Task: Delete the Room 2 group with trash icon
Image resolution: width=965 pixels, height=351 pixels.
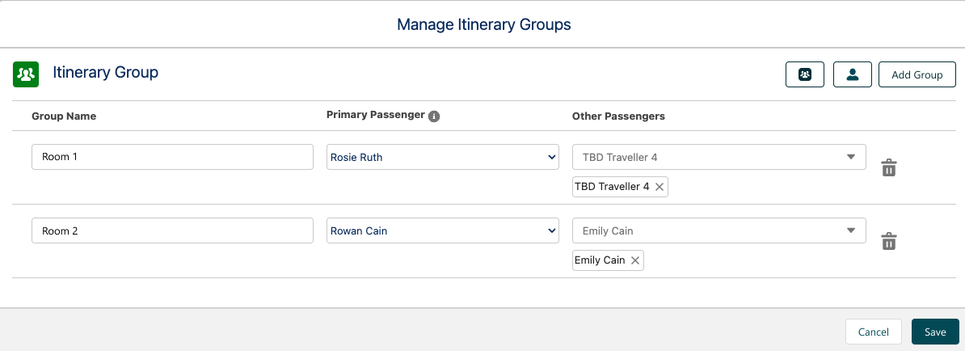Action: click(x=888, y=241)
